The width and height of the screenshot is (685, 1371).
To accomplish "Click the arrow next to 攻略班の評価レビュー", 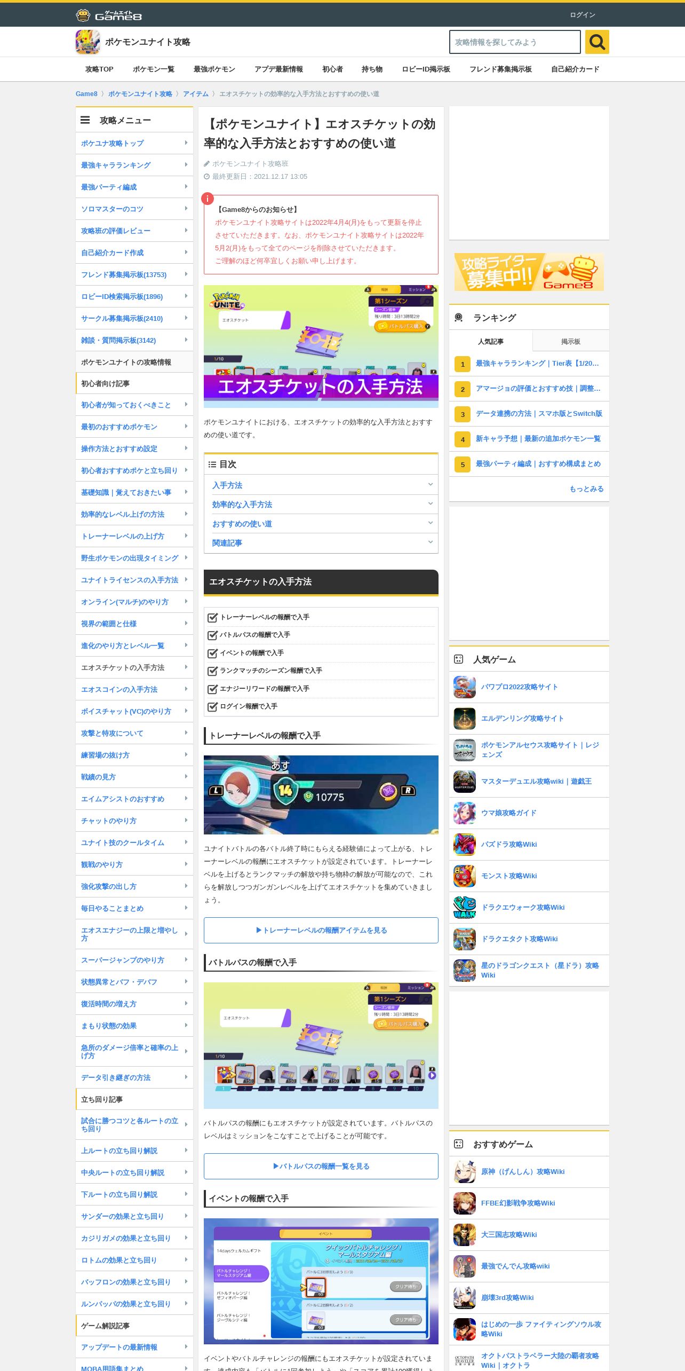I will click(186, 230).
